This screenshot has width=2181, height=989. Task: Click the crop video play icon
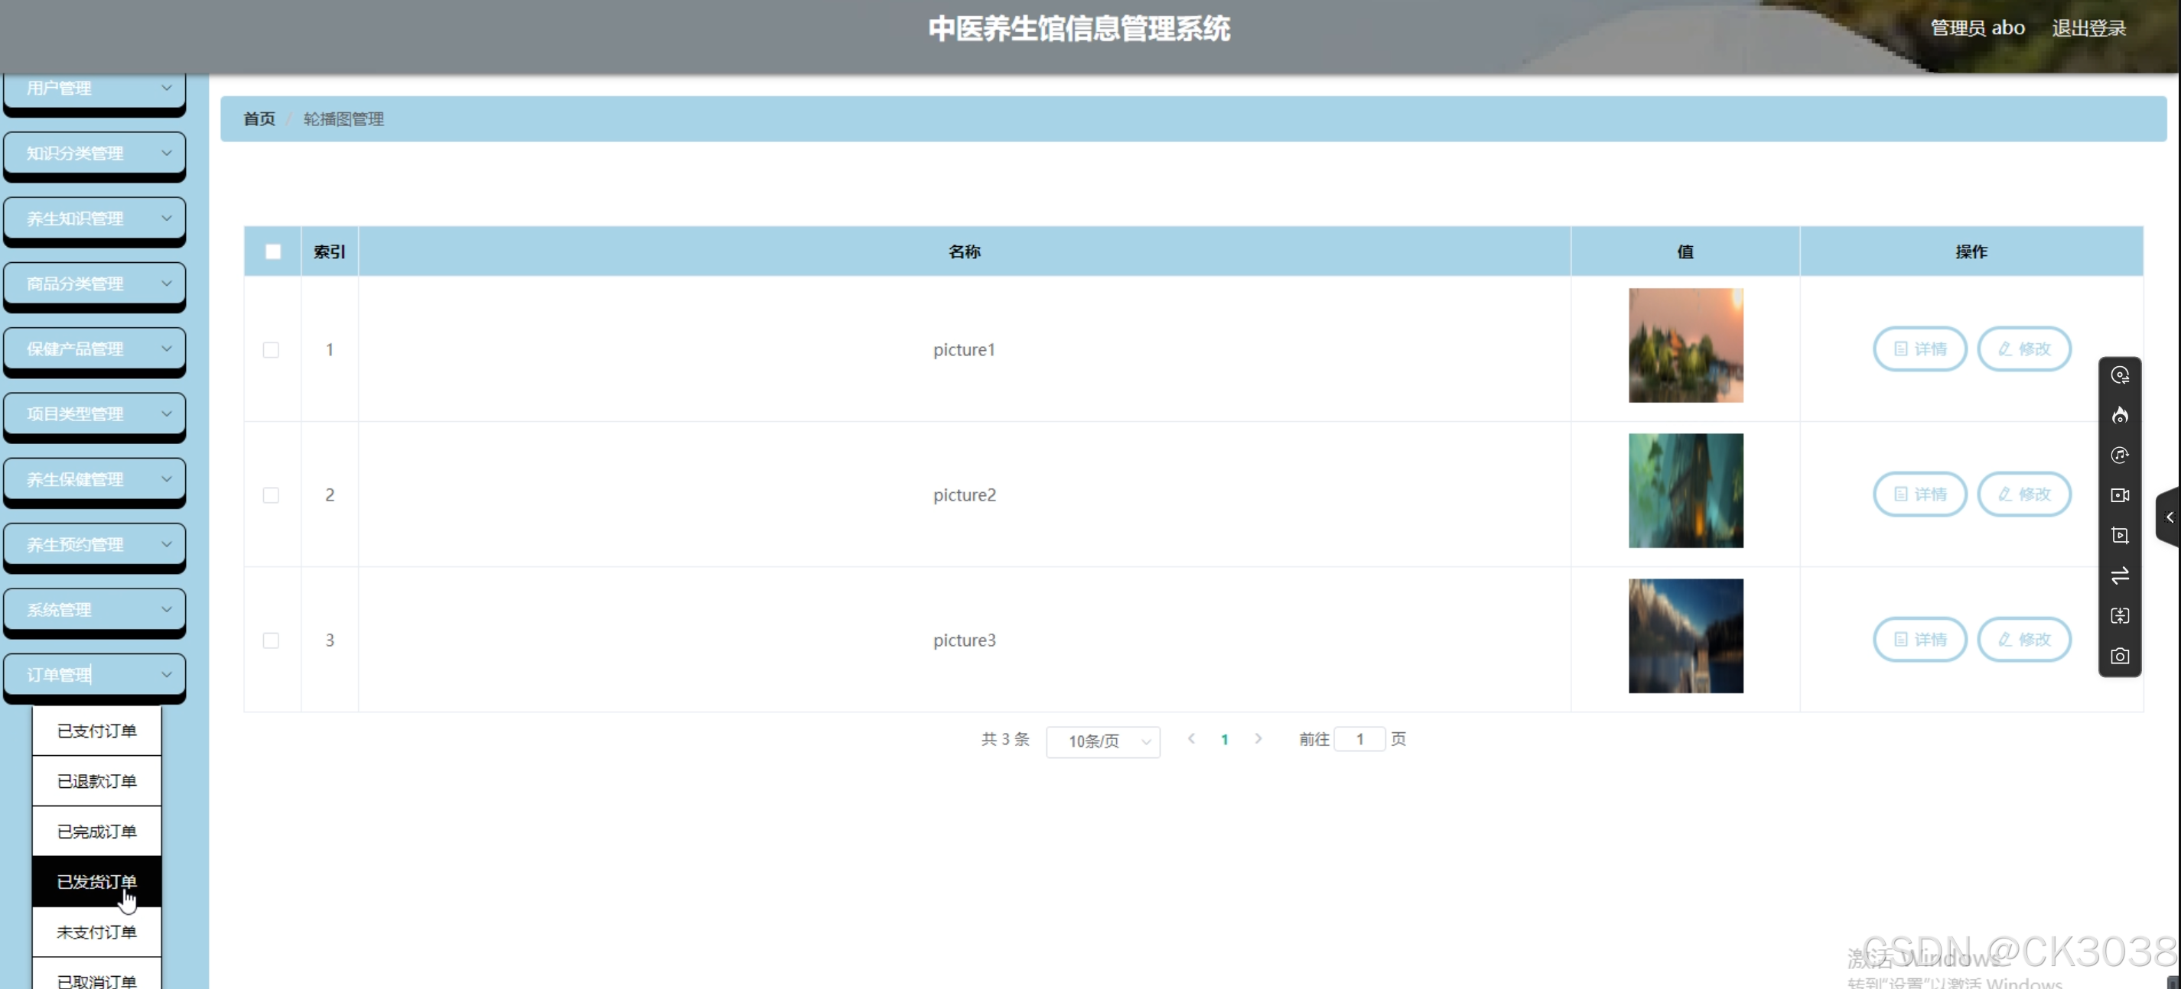[x=2119, y=536]
